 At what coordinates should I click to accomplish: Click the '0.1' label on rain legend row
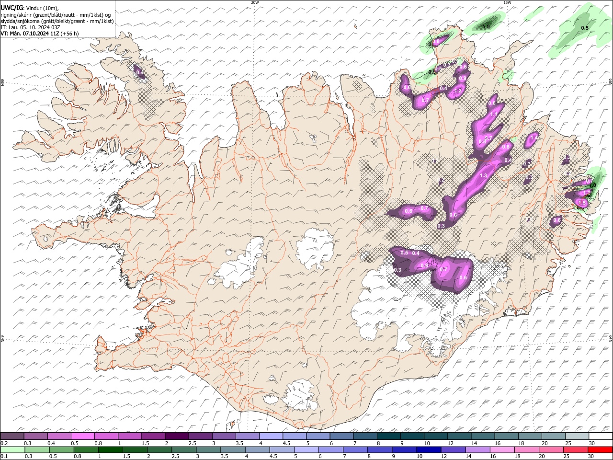pyautogui.click(x=3, y=457)
